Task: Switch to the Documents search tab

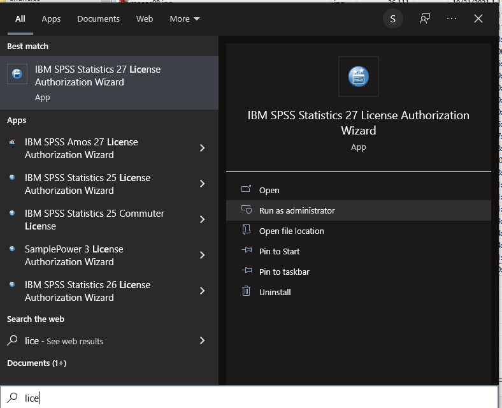Action: 98,19
